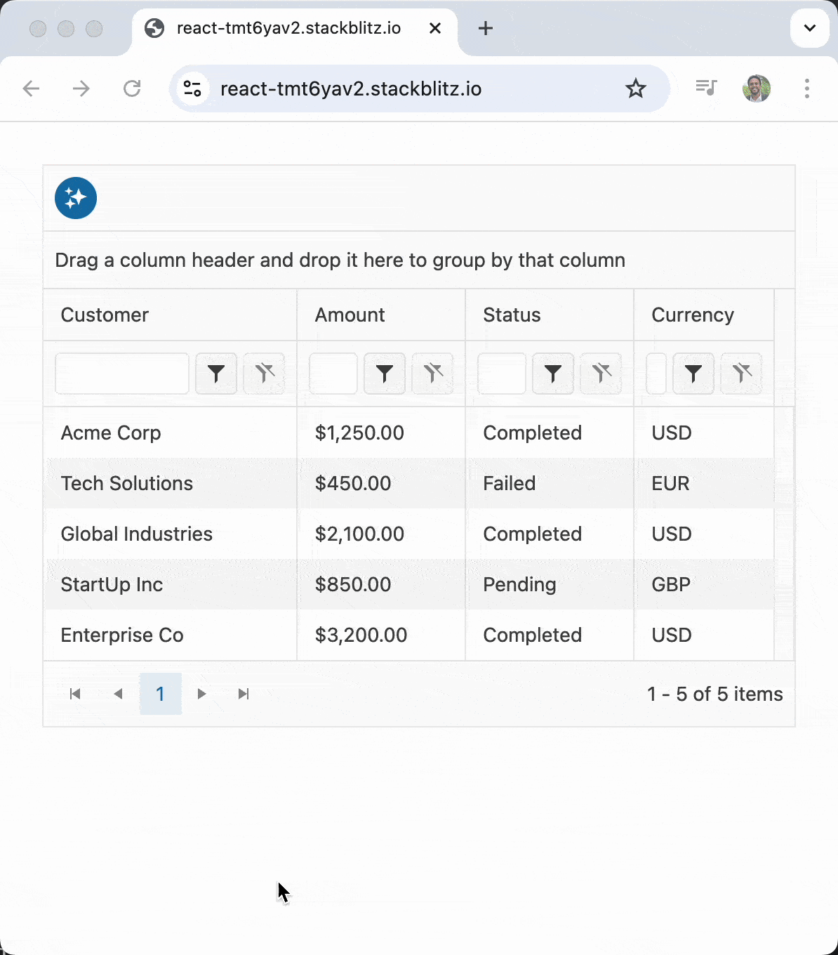Image resolution: width=838 pixels, height=955 pixels.
Task: Bookmark this page with the star
Action: (635, 88)
